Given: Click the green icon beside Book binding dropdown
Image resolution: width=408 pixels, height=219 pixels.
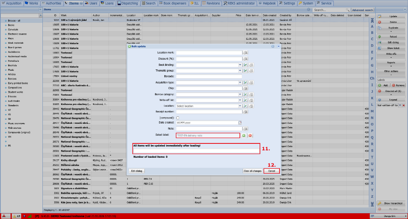Looking at the screenshot, I should pyautogui.click(x=245, y=65).
